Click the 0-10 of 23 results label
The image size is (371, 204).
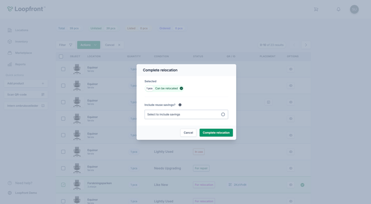[272, 45]
